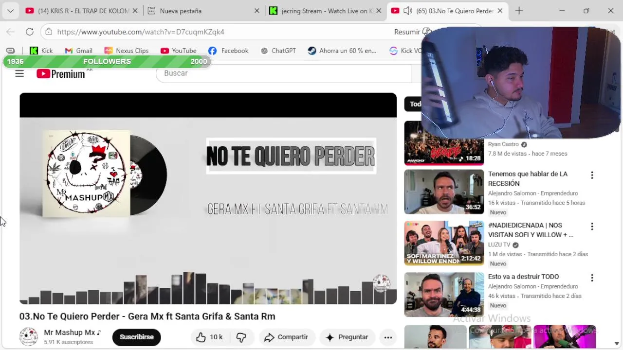623x350 pixels.
Task: Click the Mr Mashup Mx channel watermark in video
Action: click(381, 283)
